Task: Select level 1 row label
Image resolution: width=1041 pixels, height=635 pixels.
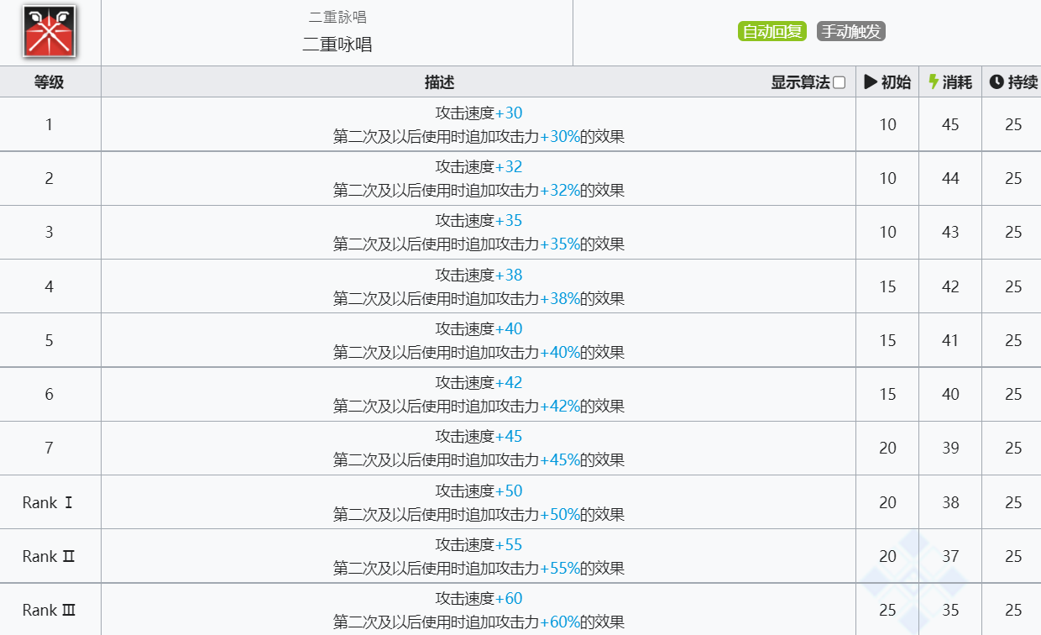Action: tap(50, 124)
